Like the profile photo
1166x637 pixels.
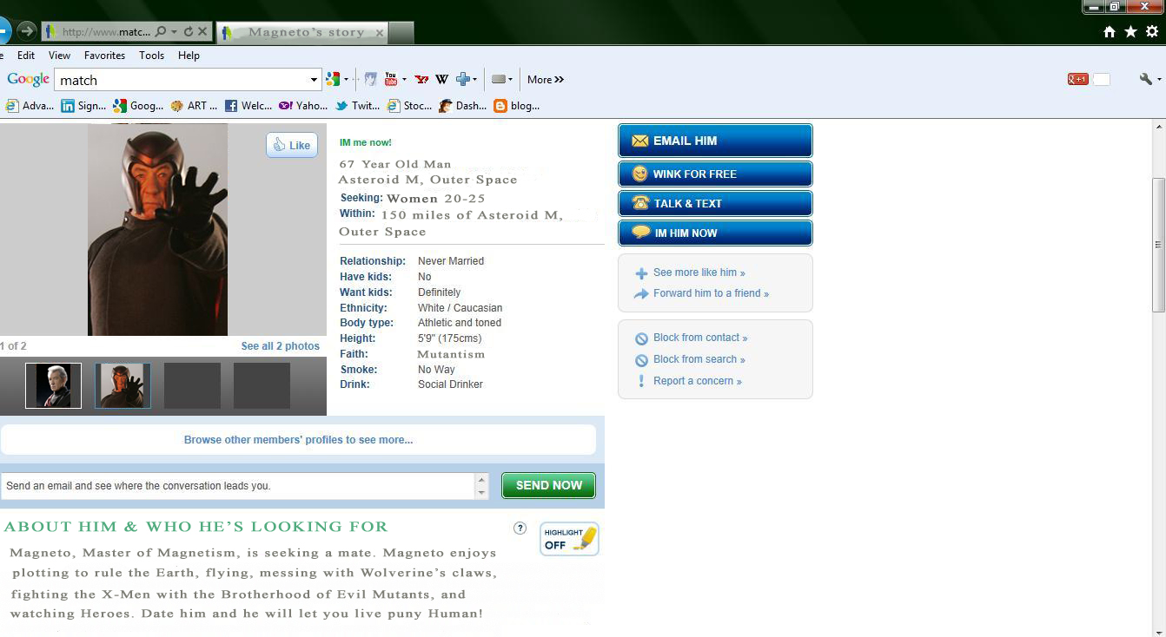click(x=292, y=145)
